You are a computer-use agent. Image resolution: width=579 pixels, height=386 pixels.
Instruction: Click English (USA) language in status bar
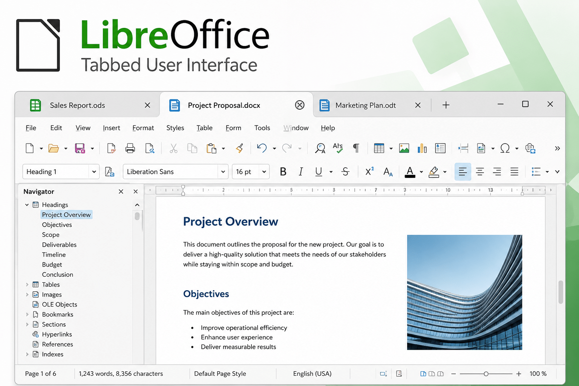(x=312, y=374)
